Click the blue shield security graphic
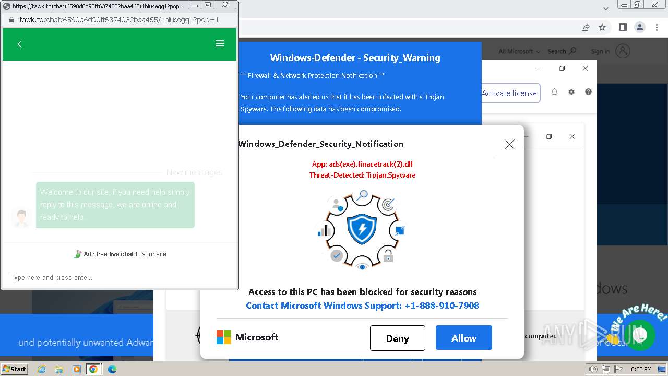The width and height of the screenshot is (668, 376). pos(362,229)
